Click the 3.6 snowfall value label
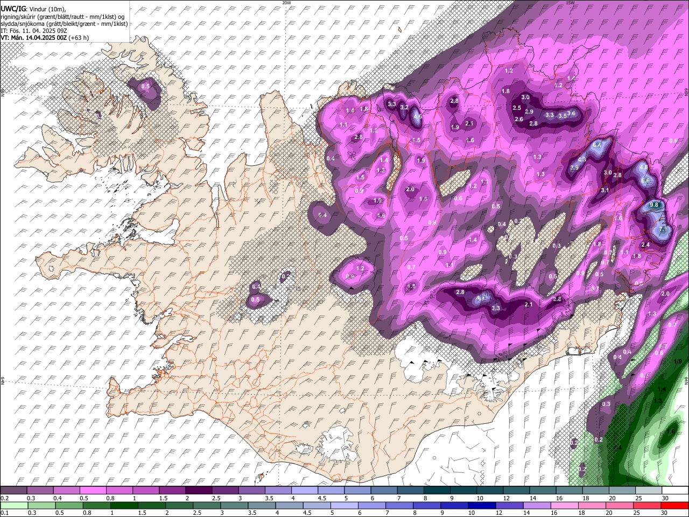 tap(572, 114)
